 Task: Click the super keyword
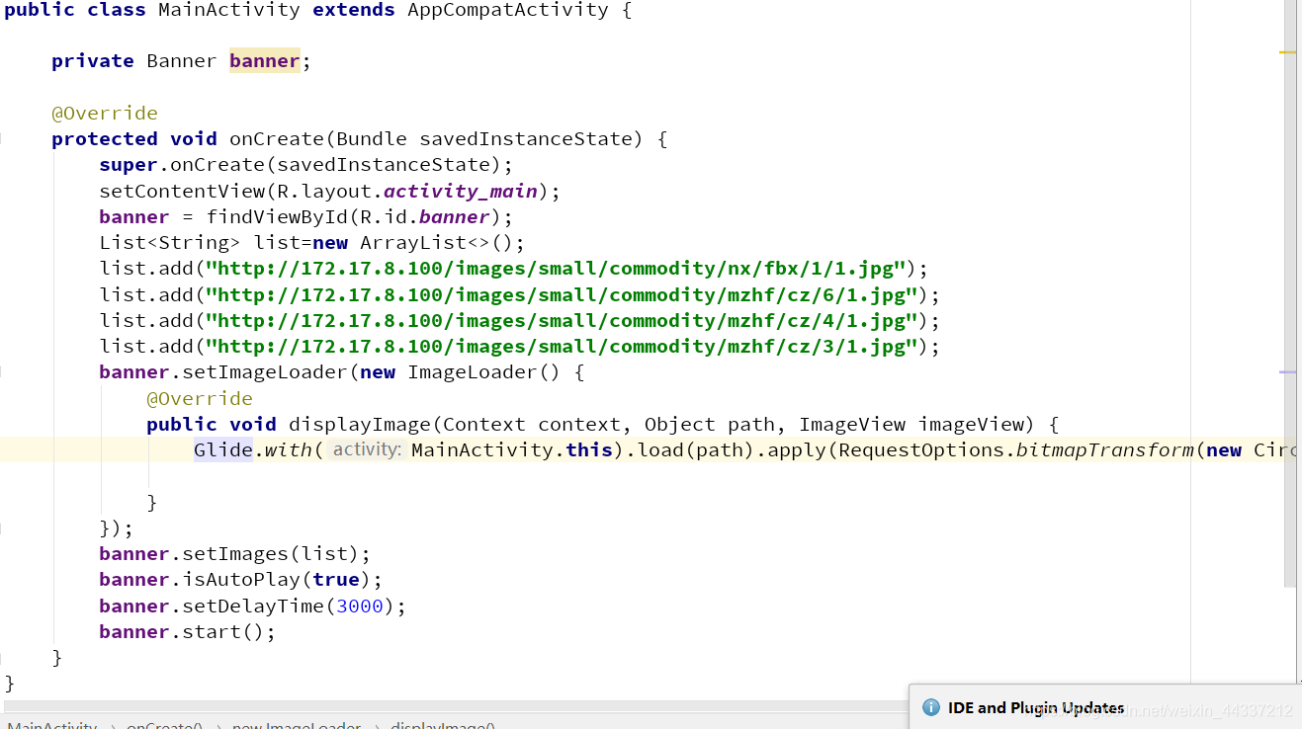[x=129, y=165]
